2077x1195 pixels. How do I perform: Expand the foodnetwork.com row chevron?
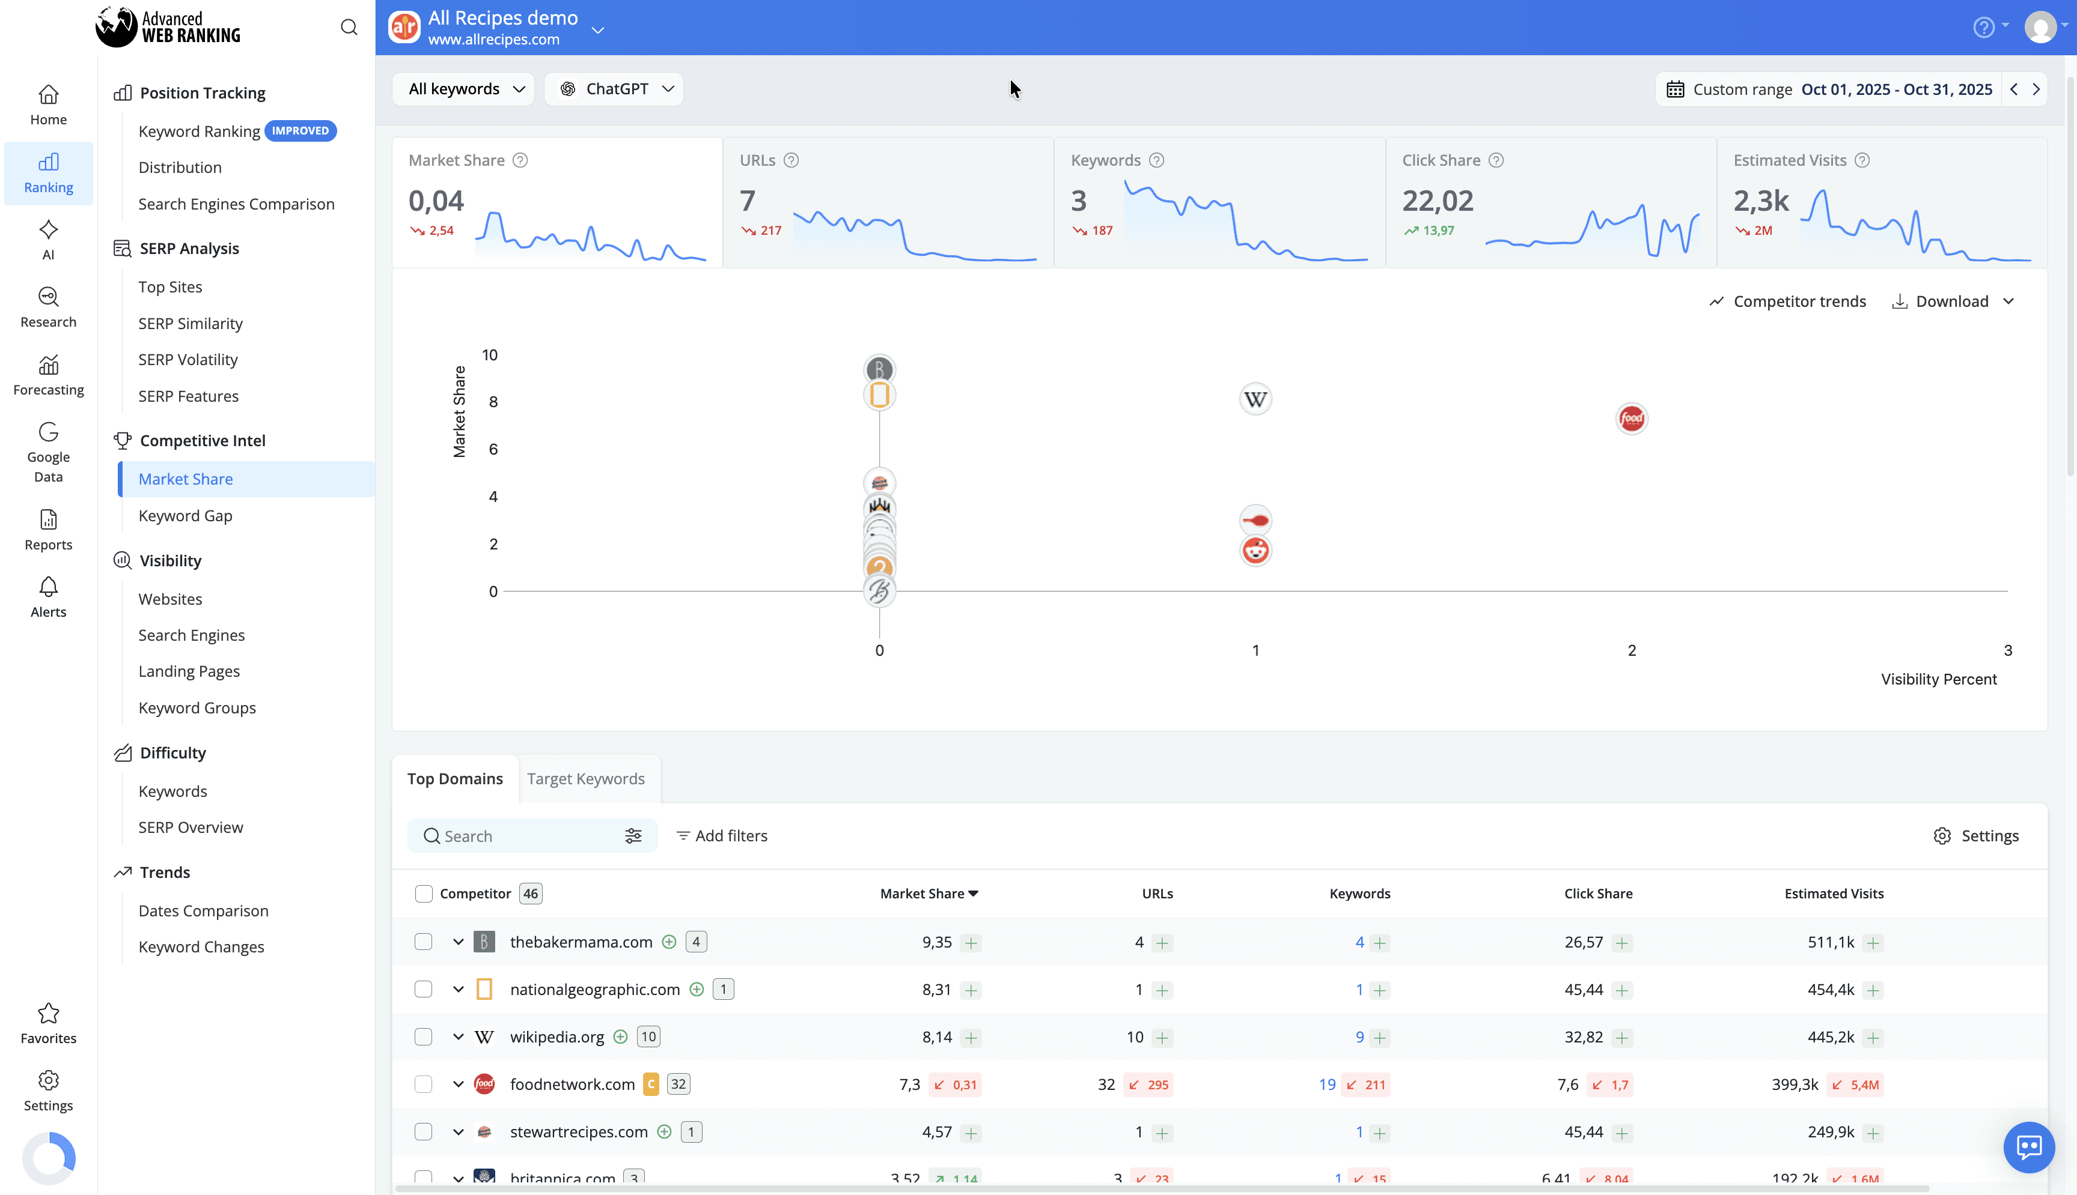(x=459, y=1084)
